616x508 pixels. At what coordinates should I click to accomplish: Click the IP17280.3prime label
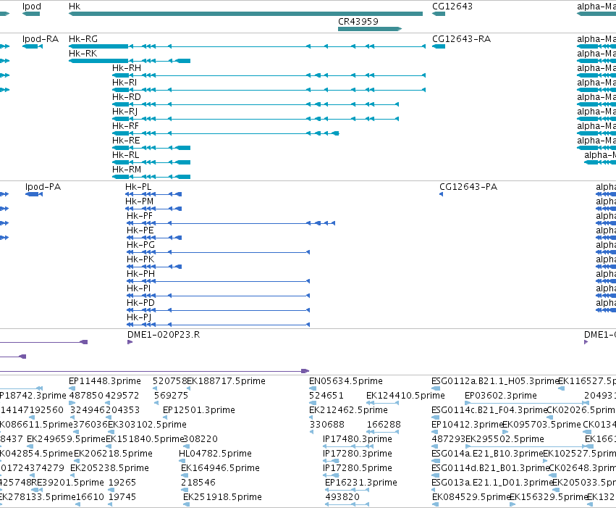[x=358, y=454]
